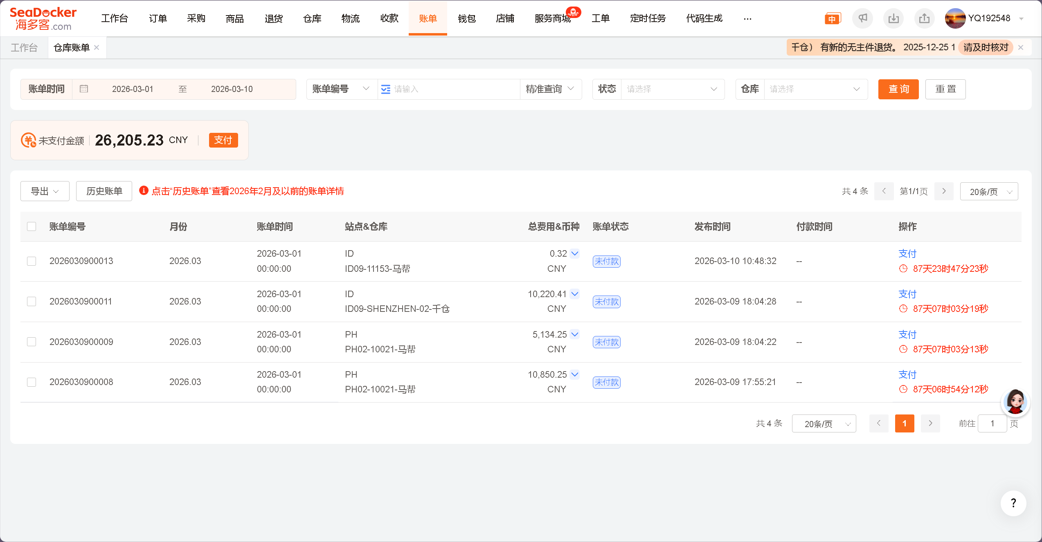Open the customer service avatar chat
This screenshot has width=1042, height=542.
1015,402
